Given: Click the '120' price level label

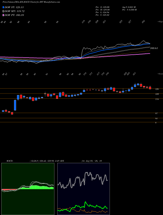Looking at the screenshot, I should pos(157,94).
